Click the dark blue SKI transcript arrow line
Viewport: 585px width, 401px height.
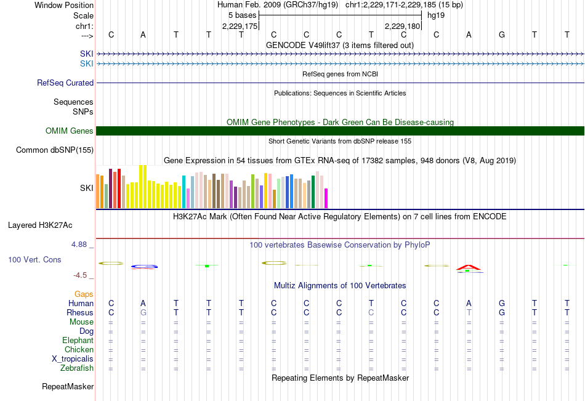tap(340, 54)
